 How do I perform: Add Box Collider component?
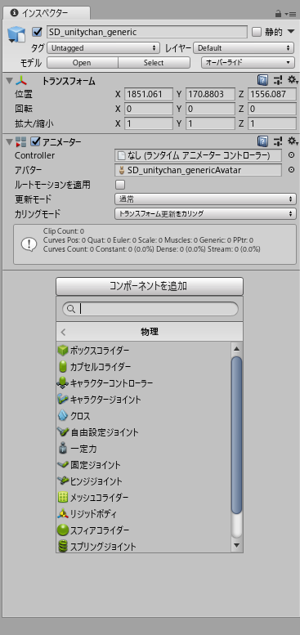pos(143,350)
